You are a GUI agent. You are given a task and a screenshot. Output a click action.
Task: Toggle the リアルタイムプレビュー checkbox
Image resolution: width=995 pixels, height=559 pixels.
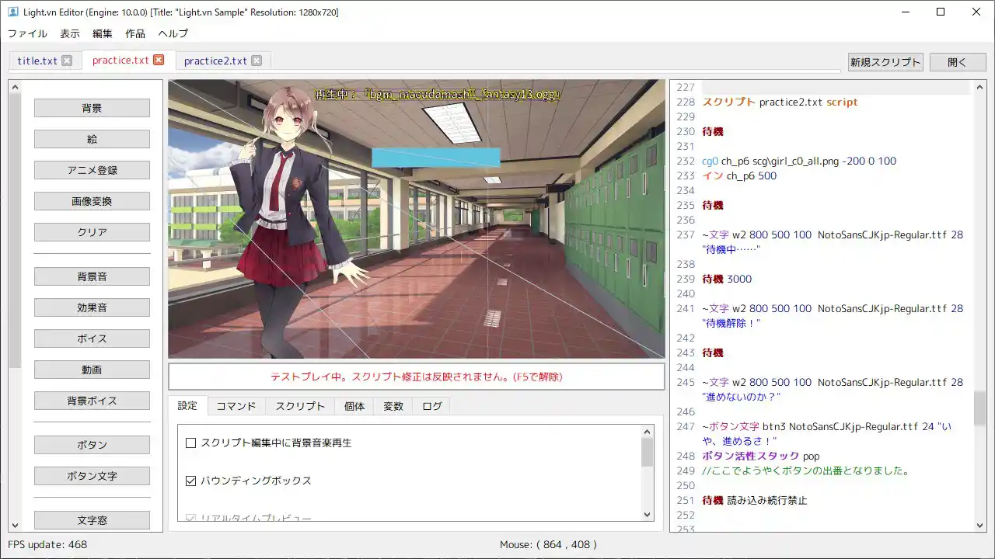pyautogui.click(x=190, y=518)
